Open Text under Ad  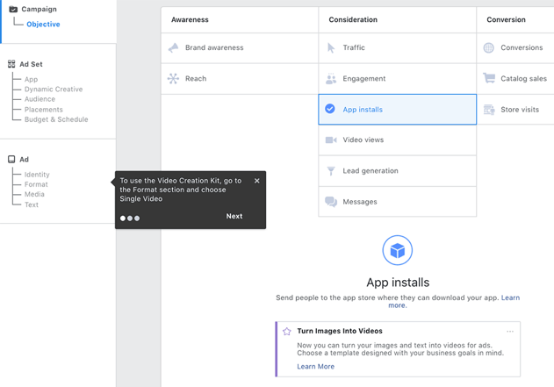click(31, 204)
